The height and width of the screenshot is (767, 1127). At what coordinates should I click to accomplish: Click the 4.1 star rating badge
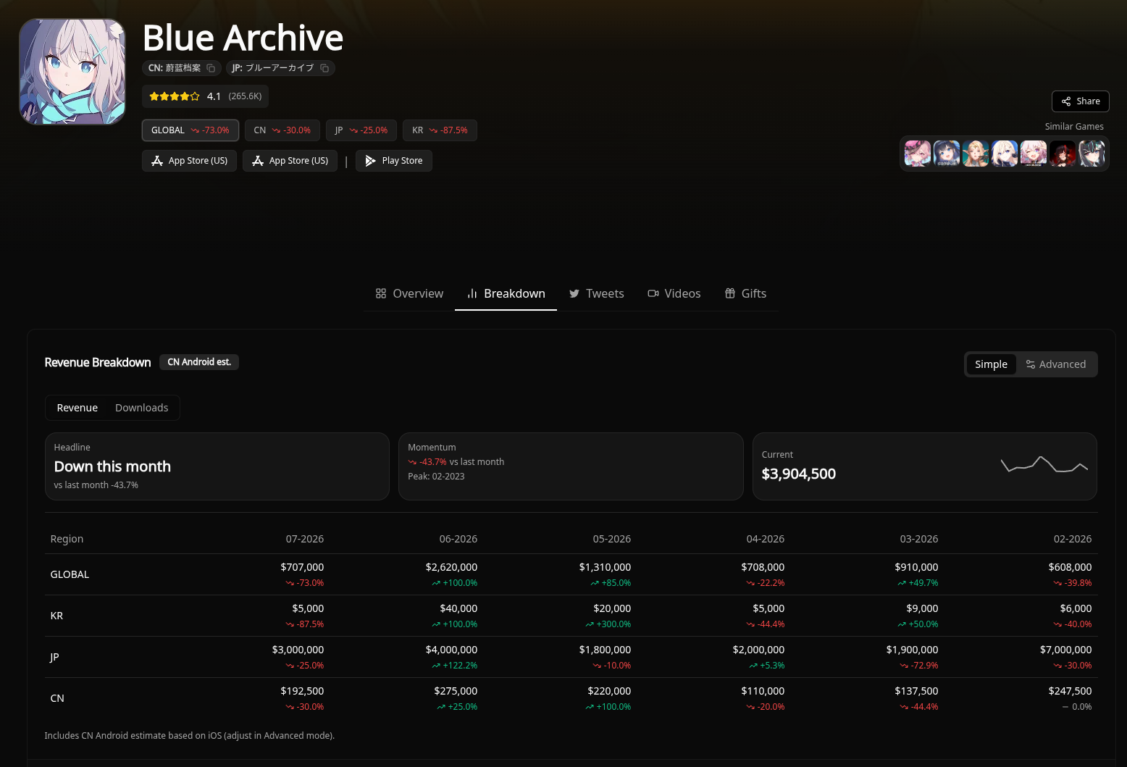click(x=206, y=96)
